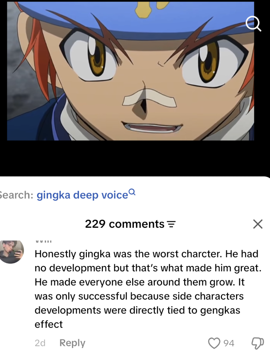Screen dimensions: 270x353
Task: Select the comment text starting with Honestly
Action: [x=148, y=289]
